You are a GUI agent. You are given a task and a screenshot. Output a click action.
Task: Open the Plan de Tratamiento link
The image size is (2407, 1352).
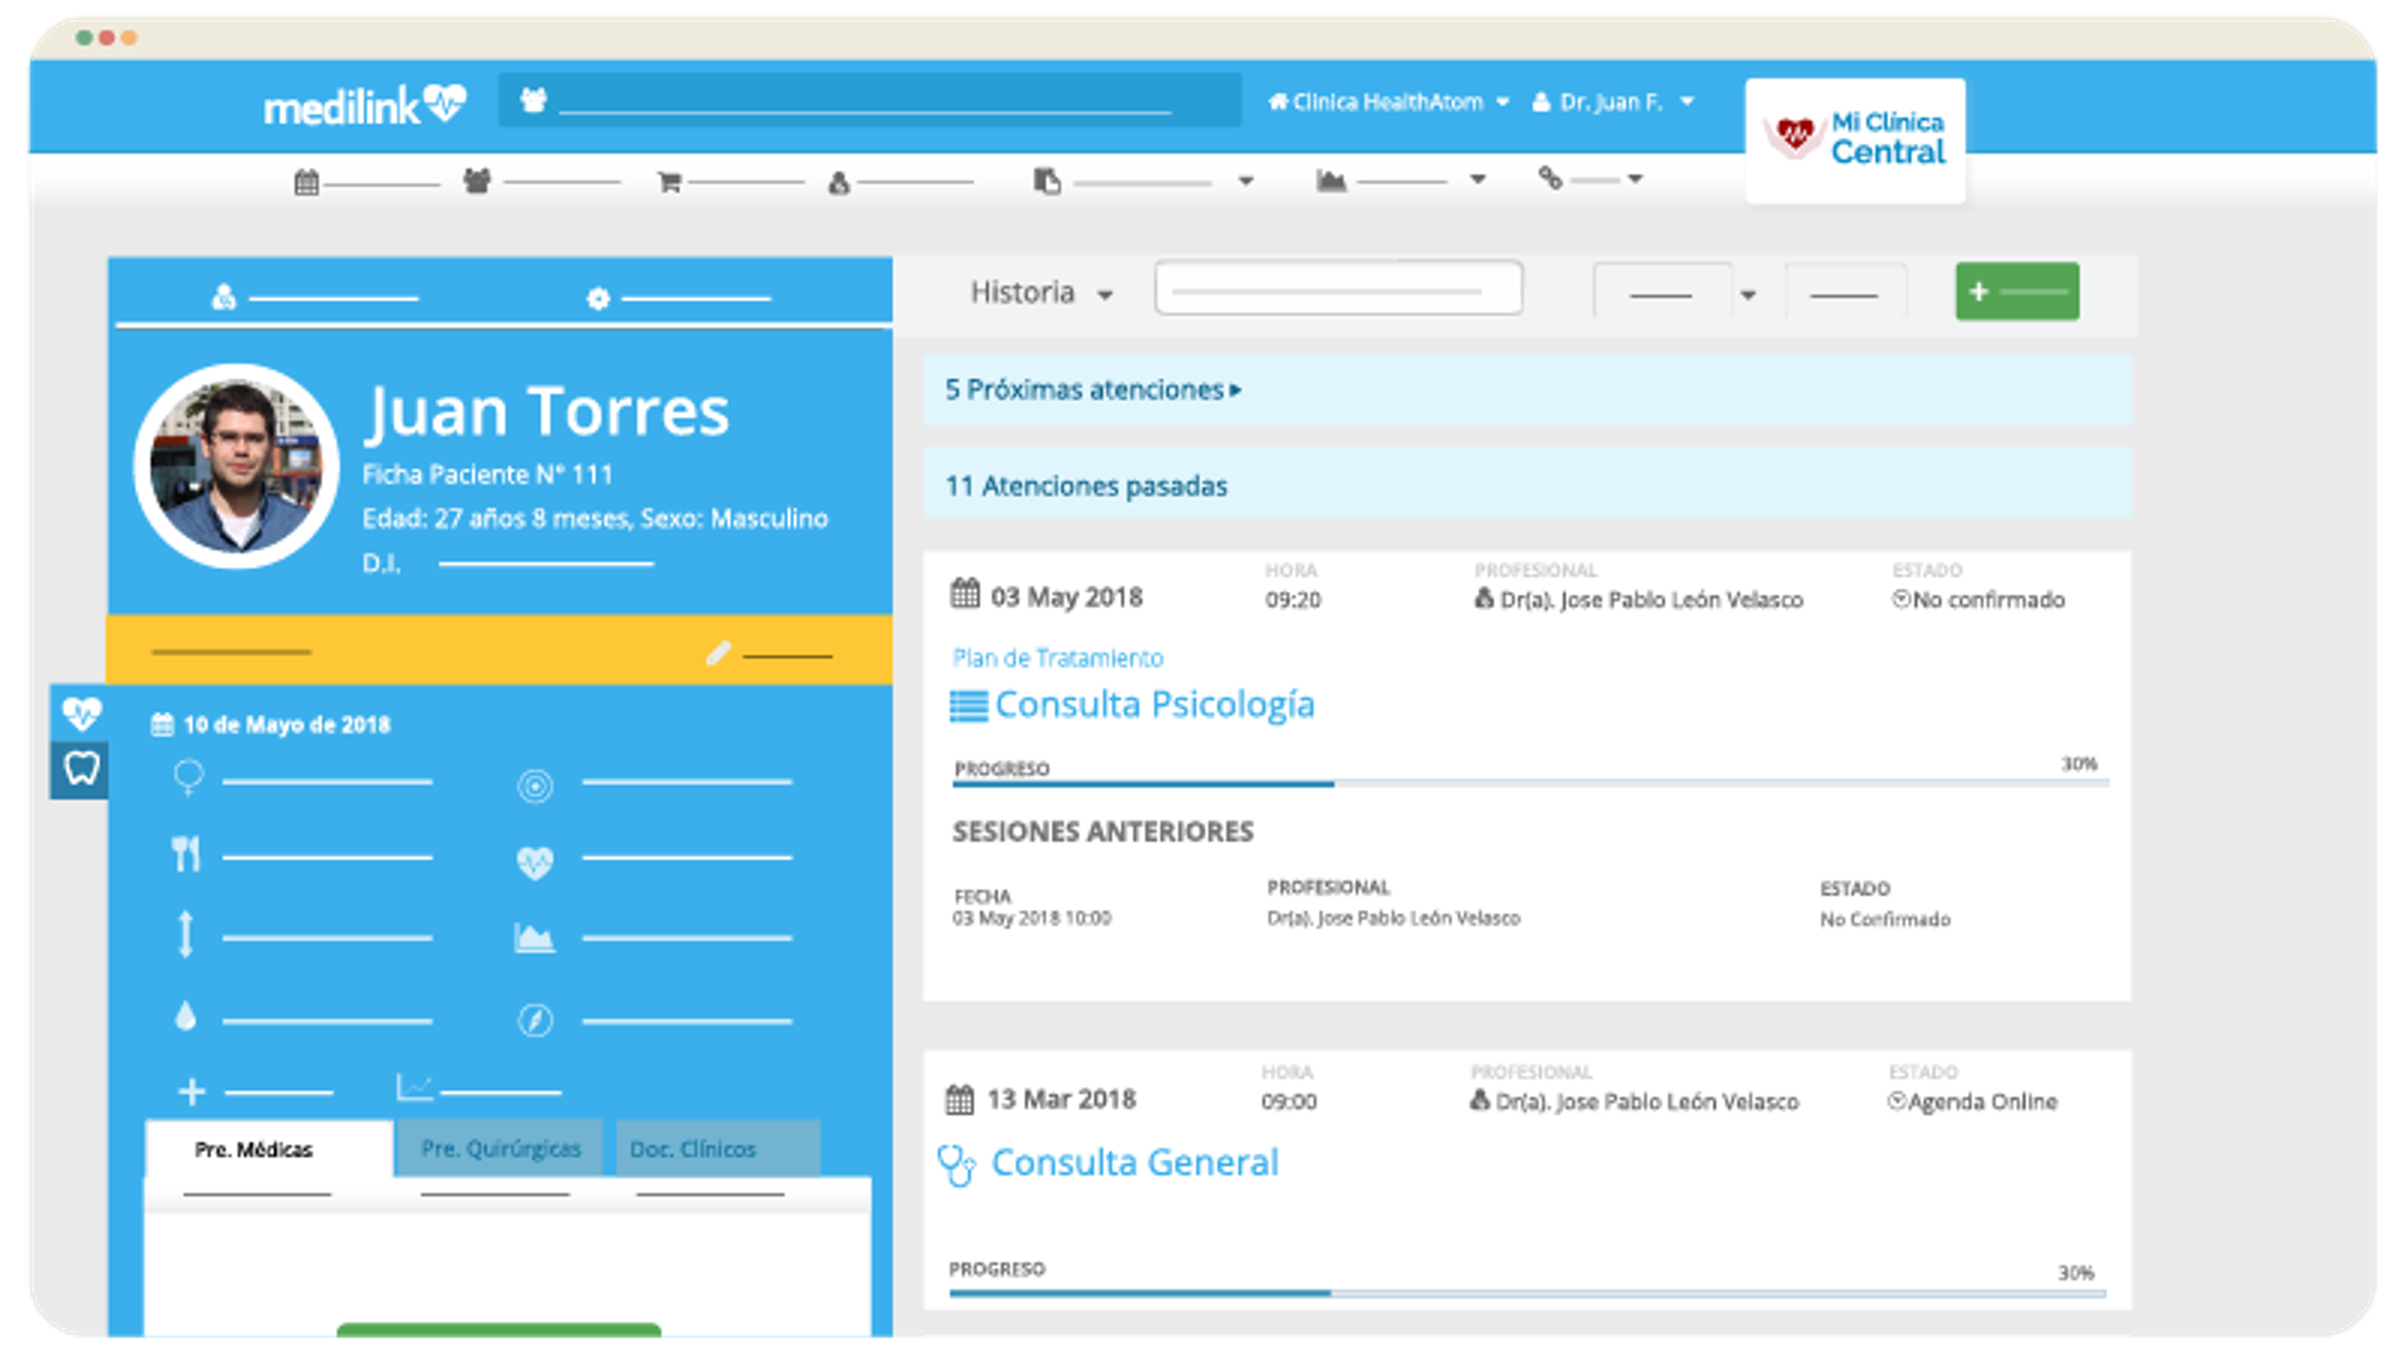tap(1057, 658)
